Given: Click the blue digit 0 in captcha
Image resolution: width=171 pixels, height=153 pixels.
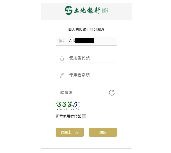Looking at the screenshot, I should click(x=75, y=105).
